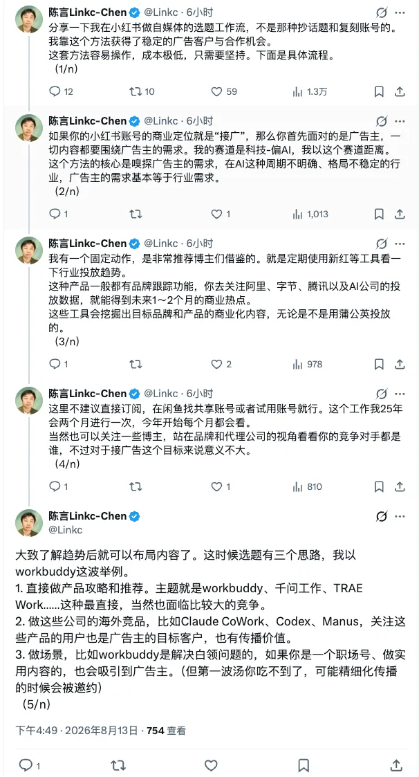Open Grok icon on the (2/n) tweet

pos(382,121)
